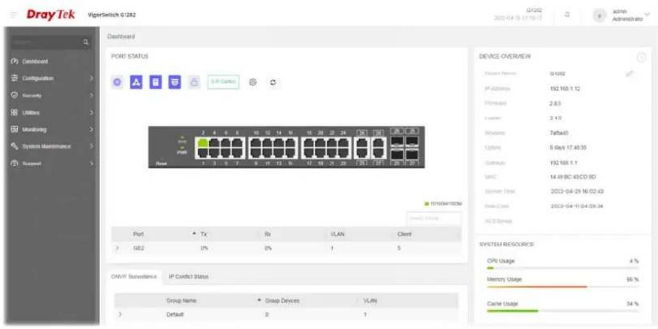
Task: Click SFP port 26 at top right of switch
Action: pyautogui.click(x=397, y=142)
